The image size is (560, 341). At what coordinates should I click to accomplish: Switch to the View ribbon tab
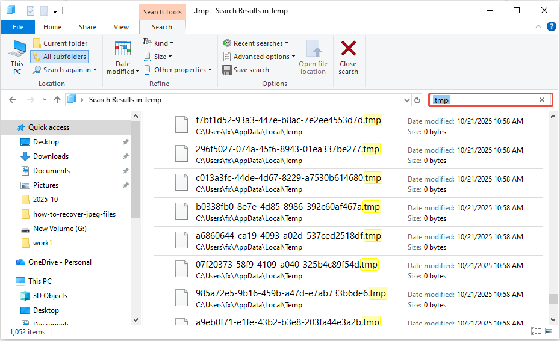pyautogui.click(x=121, y=27)
